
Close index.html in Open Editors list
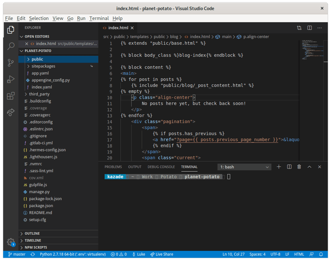pyautogui.click(x=26, y=44)
